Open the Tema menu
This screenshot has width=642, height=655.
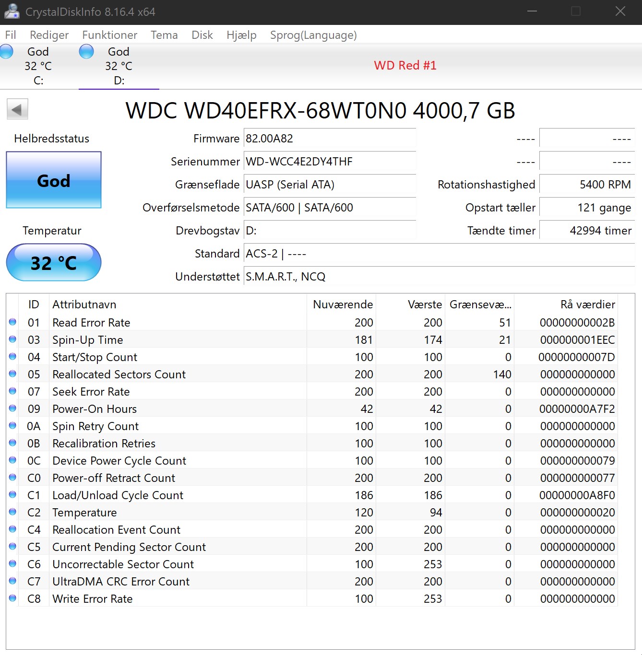[x=164, y=35]
